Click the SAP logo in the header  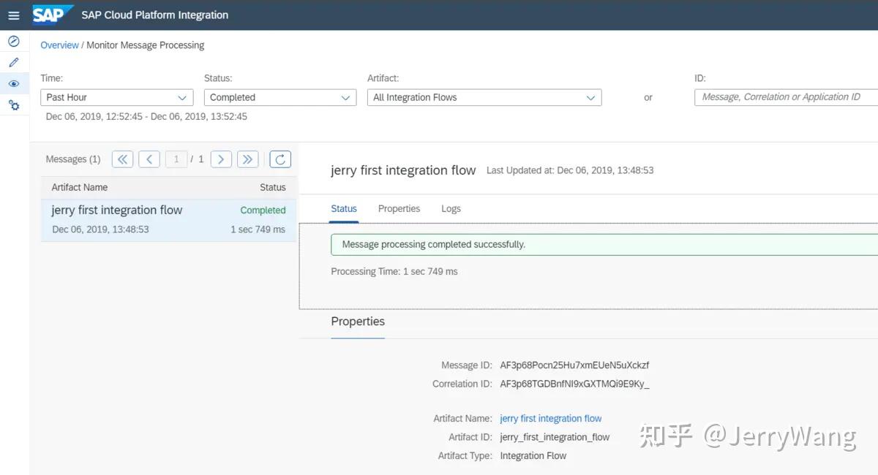point(51,15)
